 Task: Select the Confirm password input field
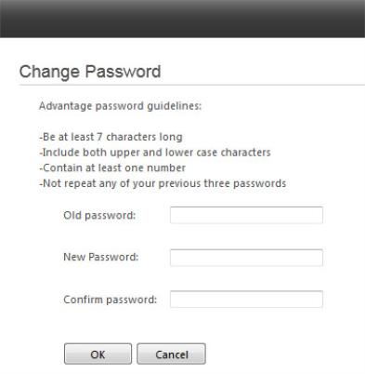(x=246, y=300)
